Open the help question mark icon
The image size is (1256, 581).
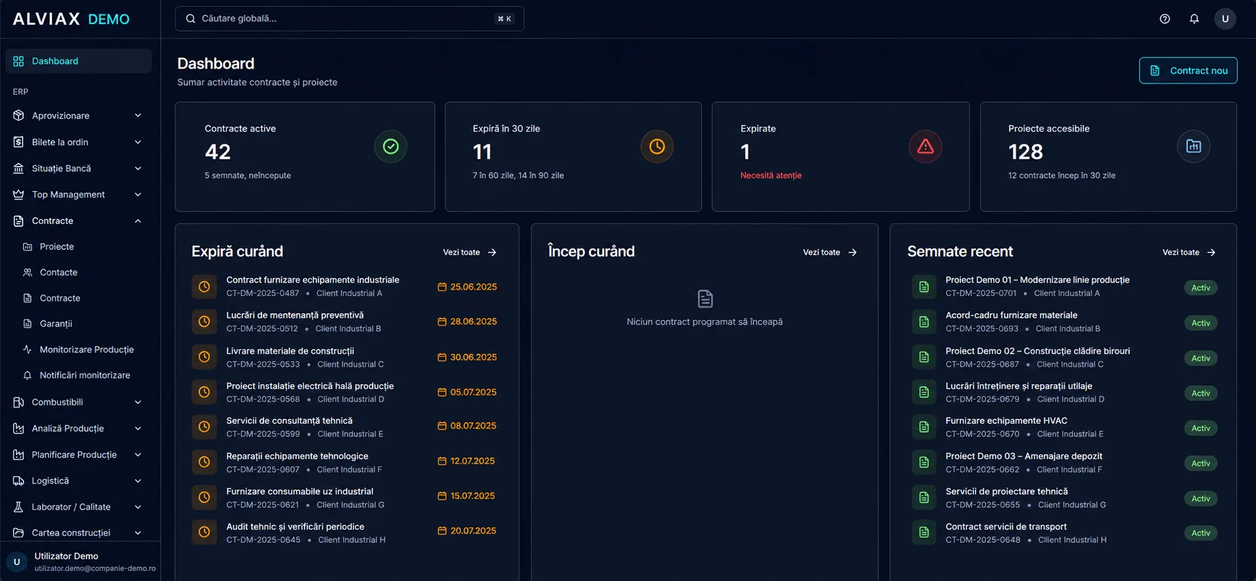click(1165, 19)
